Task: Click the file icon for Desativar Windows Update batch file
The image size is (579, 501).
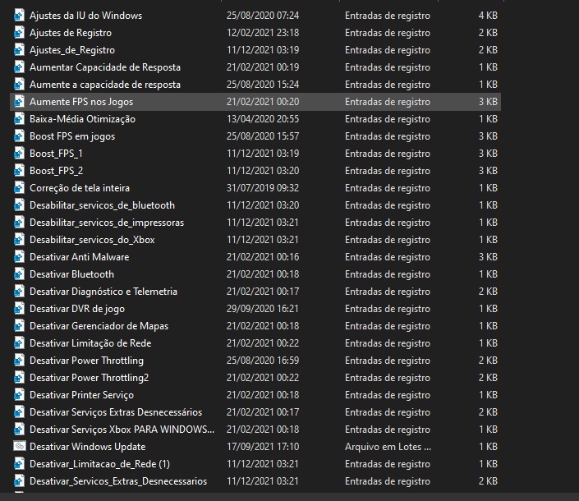Action: pos(19,447)
